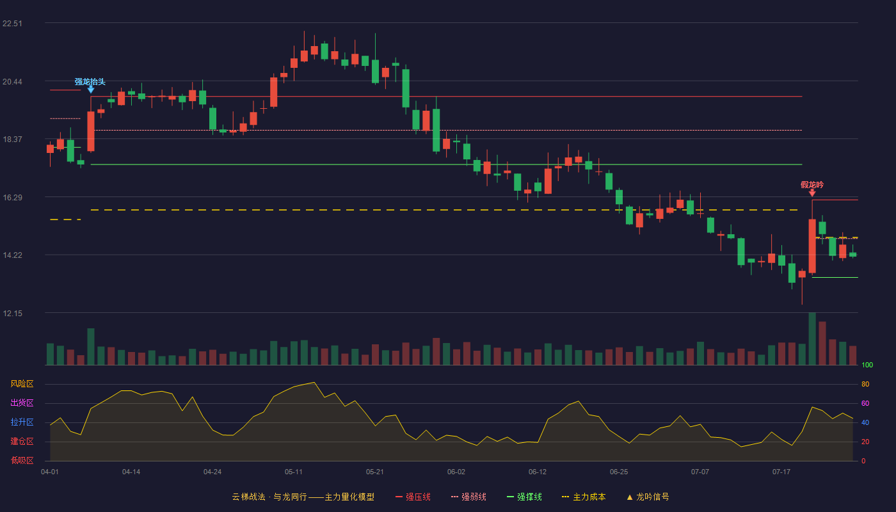Toggle the 强压线 legend entry
This screenshot has width=896, height=512.
[413, 497]
